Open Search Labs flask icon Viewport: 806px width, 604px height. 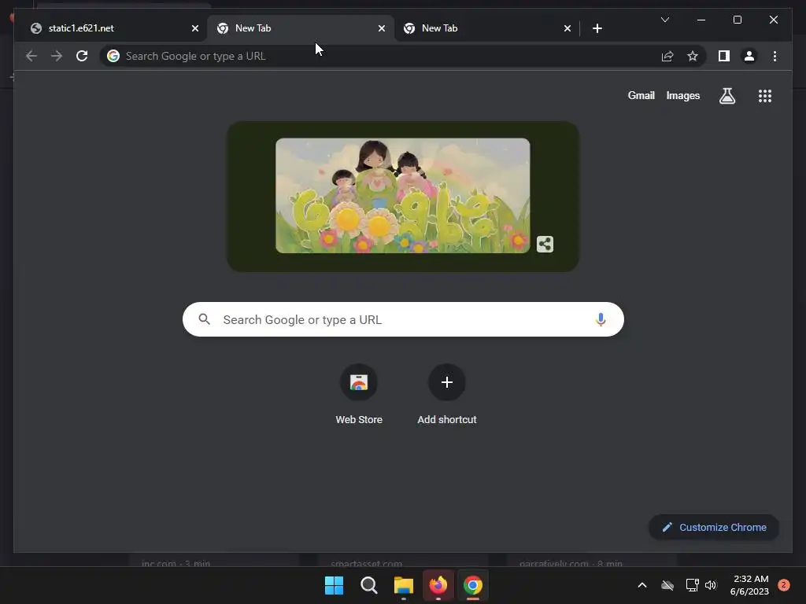click(727, 95)
